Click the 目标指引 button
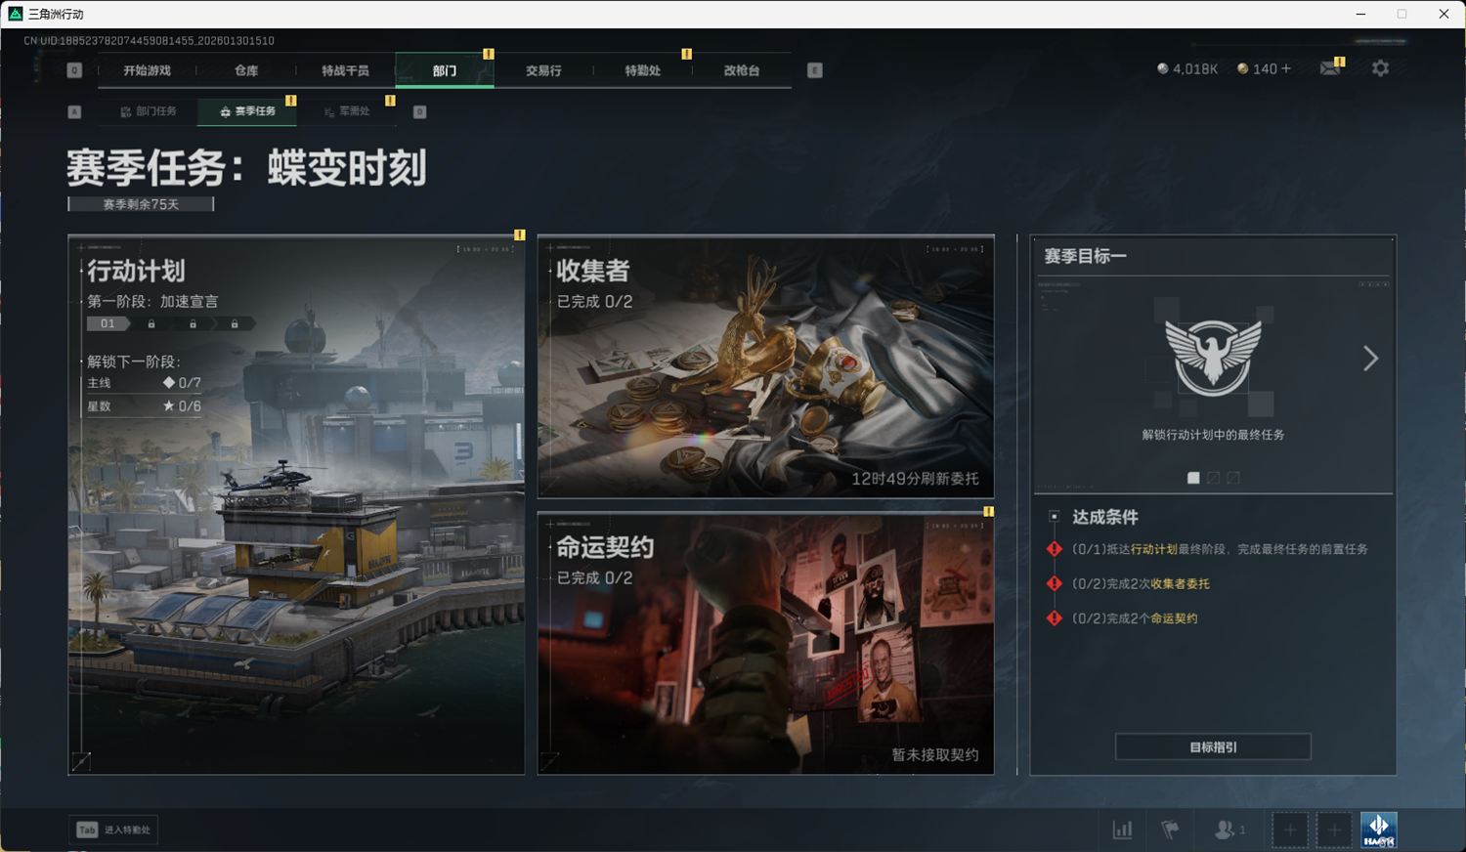 1213,746
